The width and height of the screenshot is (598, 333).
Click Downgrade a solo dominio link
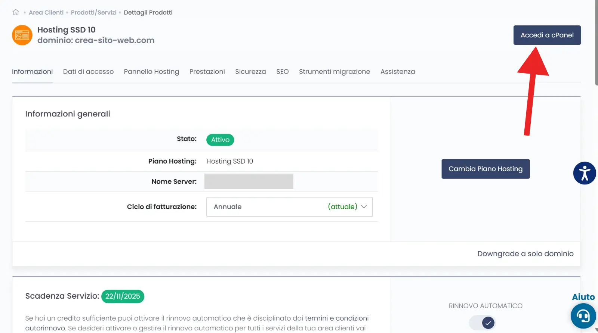(525, 254)
